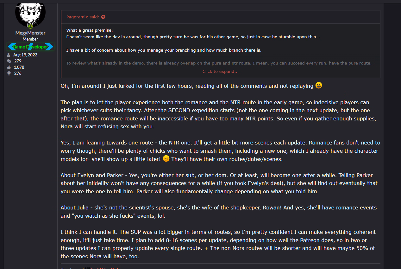Screen dimensions: 401x269
Task: Click the MegyMonster profile avatar
Action: [30, 13]
